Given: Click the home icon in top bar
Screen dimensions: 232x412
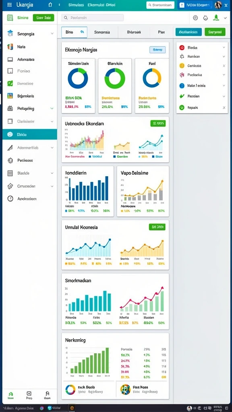Looking at the screenshot, I should coord(50,5).
